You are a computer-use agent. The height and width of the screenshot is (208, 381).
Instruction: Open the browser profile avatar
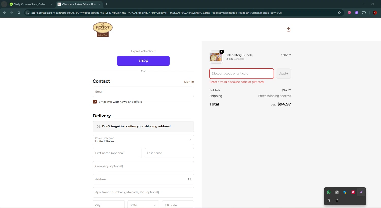[x=375, y=13]
